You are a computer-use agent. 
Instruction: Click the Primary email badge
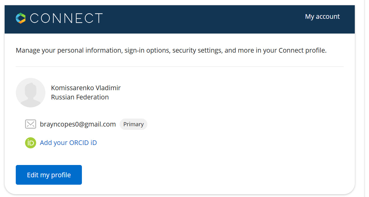pyautogui.click(x=134, y=124)
